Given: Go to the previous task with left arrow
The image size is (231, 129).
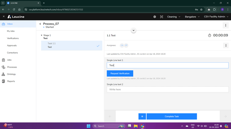Looking at the screenshot, I should pyautogui.click(x=110, y=116).
